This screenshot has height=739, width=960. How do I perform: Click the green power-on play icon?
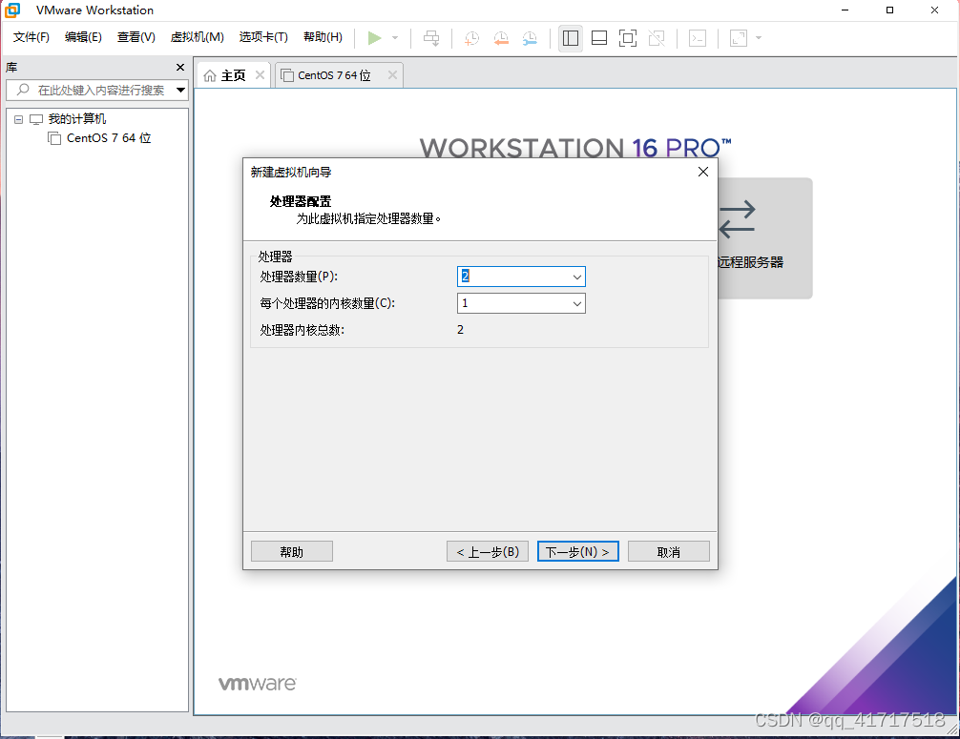[375, 38]
